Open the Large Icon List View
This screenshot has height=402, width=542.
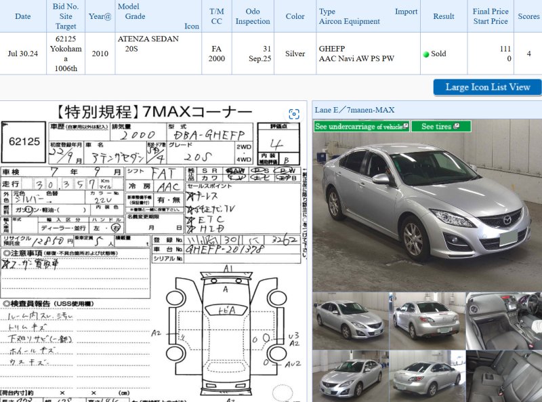click(x=487, y=87)
